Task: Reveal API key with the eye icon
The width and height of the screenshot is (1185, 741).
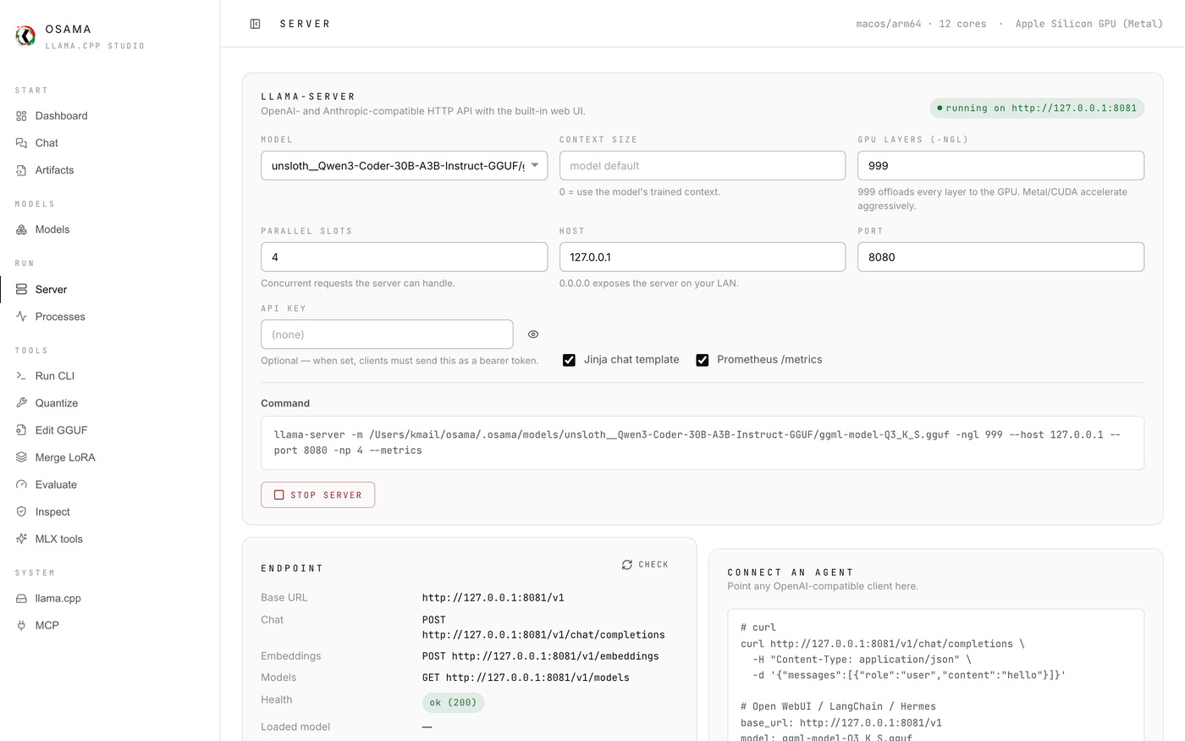Action: (533, 335)
